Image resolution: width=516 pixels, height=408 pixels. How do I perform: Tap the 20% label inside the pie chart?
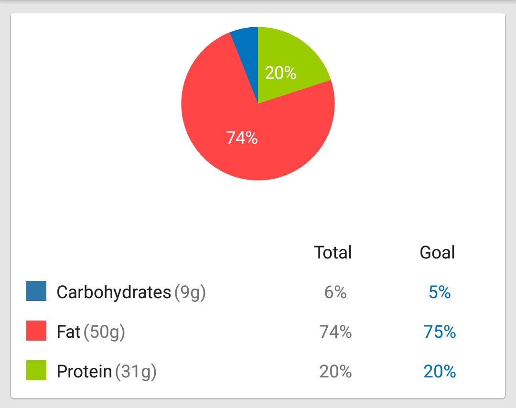pyautogui.click(x=280, y=73)
